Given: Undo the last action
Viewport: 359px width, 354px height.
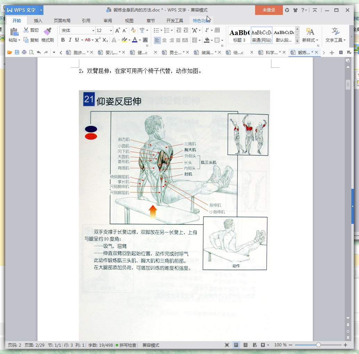Looking at the screenshot, I should pyautogui.click(x=39, y=52).
